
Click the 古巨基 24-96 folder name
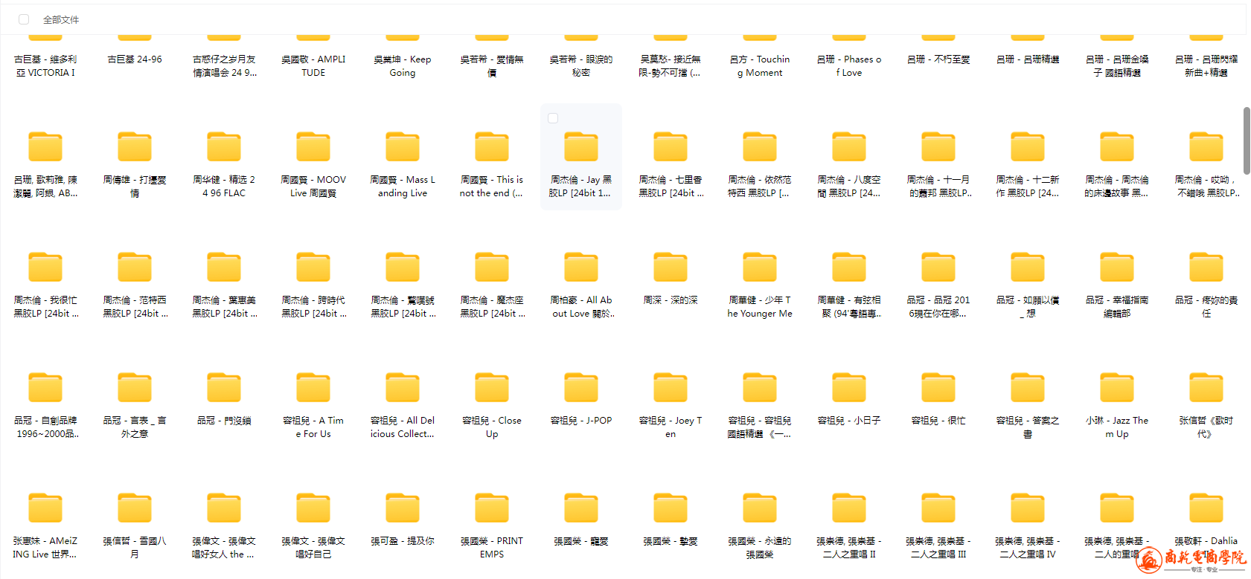135,59
